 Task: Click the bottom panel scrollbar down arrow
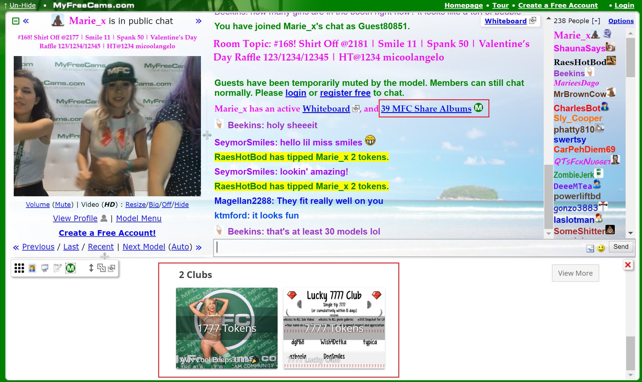(x=630, y=375)
